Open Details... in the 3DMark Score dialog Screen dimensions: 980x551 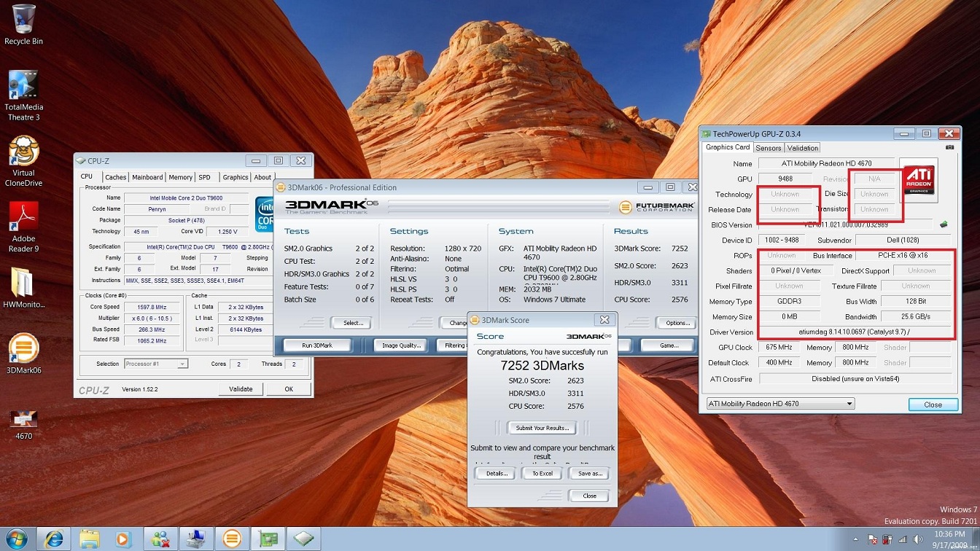pos(497,474)
